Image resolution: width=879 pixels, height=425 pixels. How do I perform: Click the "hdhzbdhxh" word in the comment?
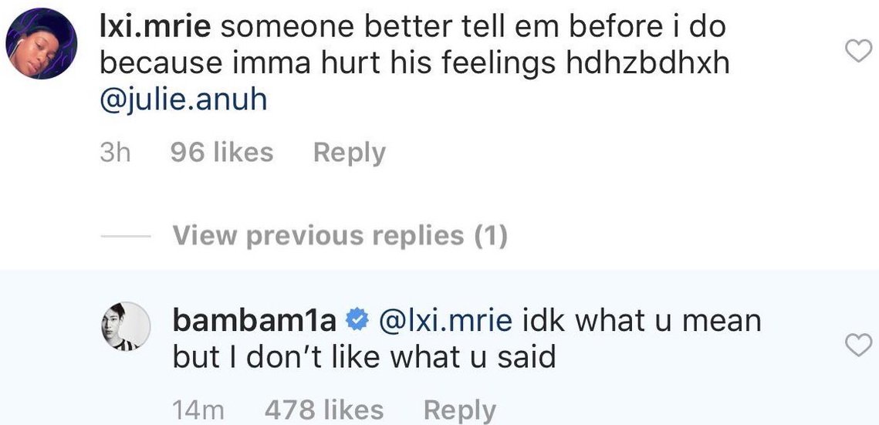(x=647, y=64)
